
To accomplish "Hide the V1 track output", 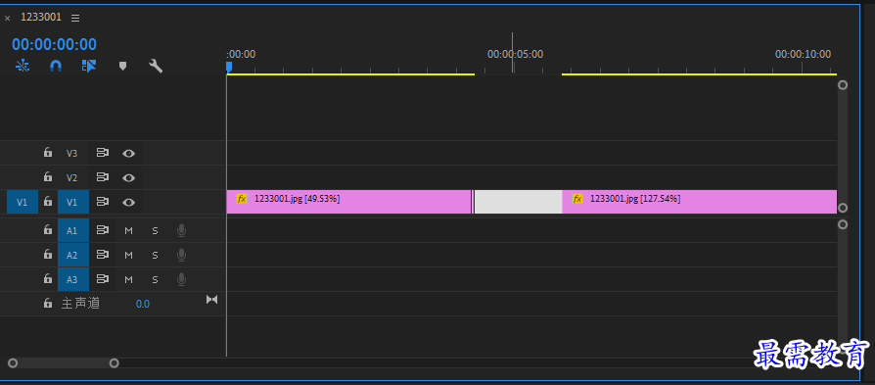I will [129, 202].
